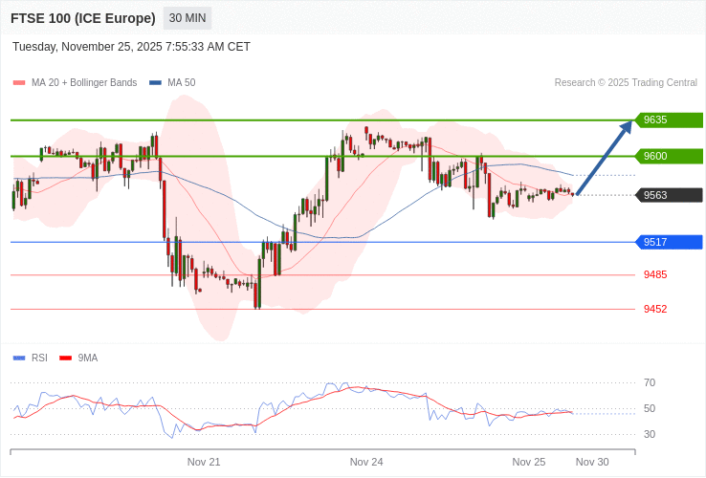This screenshot has width=706, height=478.
Task: Select the 9600 resistance price tag
Action: 669,156
